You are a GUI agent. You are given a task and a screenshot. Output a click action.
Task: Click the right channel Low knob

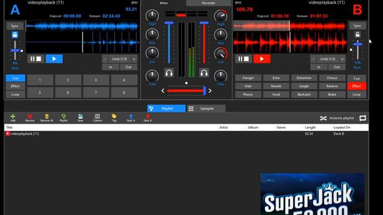221,54
